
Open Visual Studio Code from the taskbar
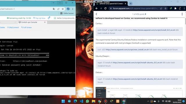(x=81, y=101)
